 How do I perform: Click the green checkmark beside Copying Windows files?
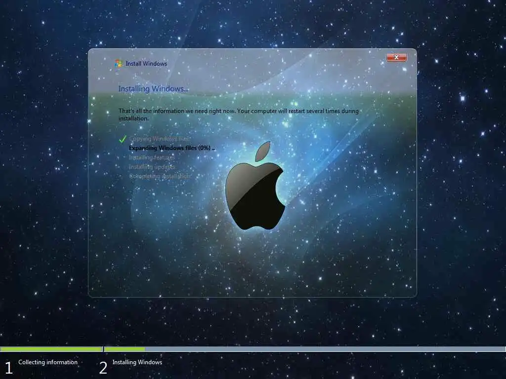pos(123,139)
